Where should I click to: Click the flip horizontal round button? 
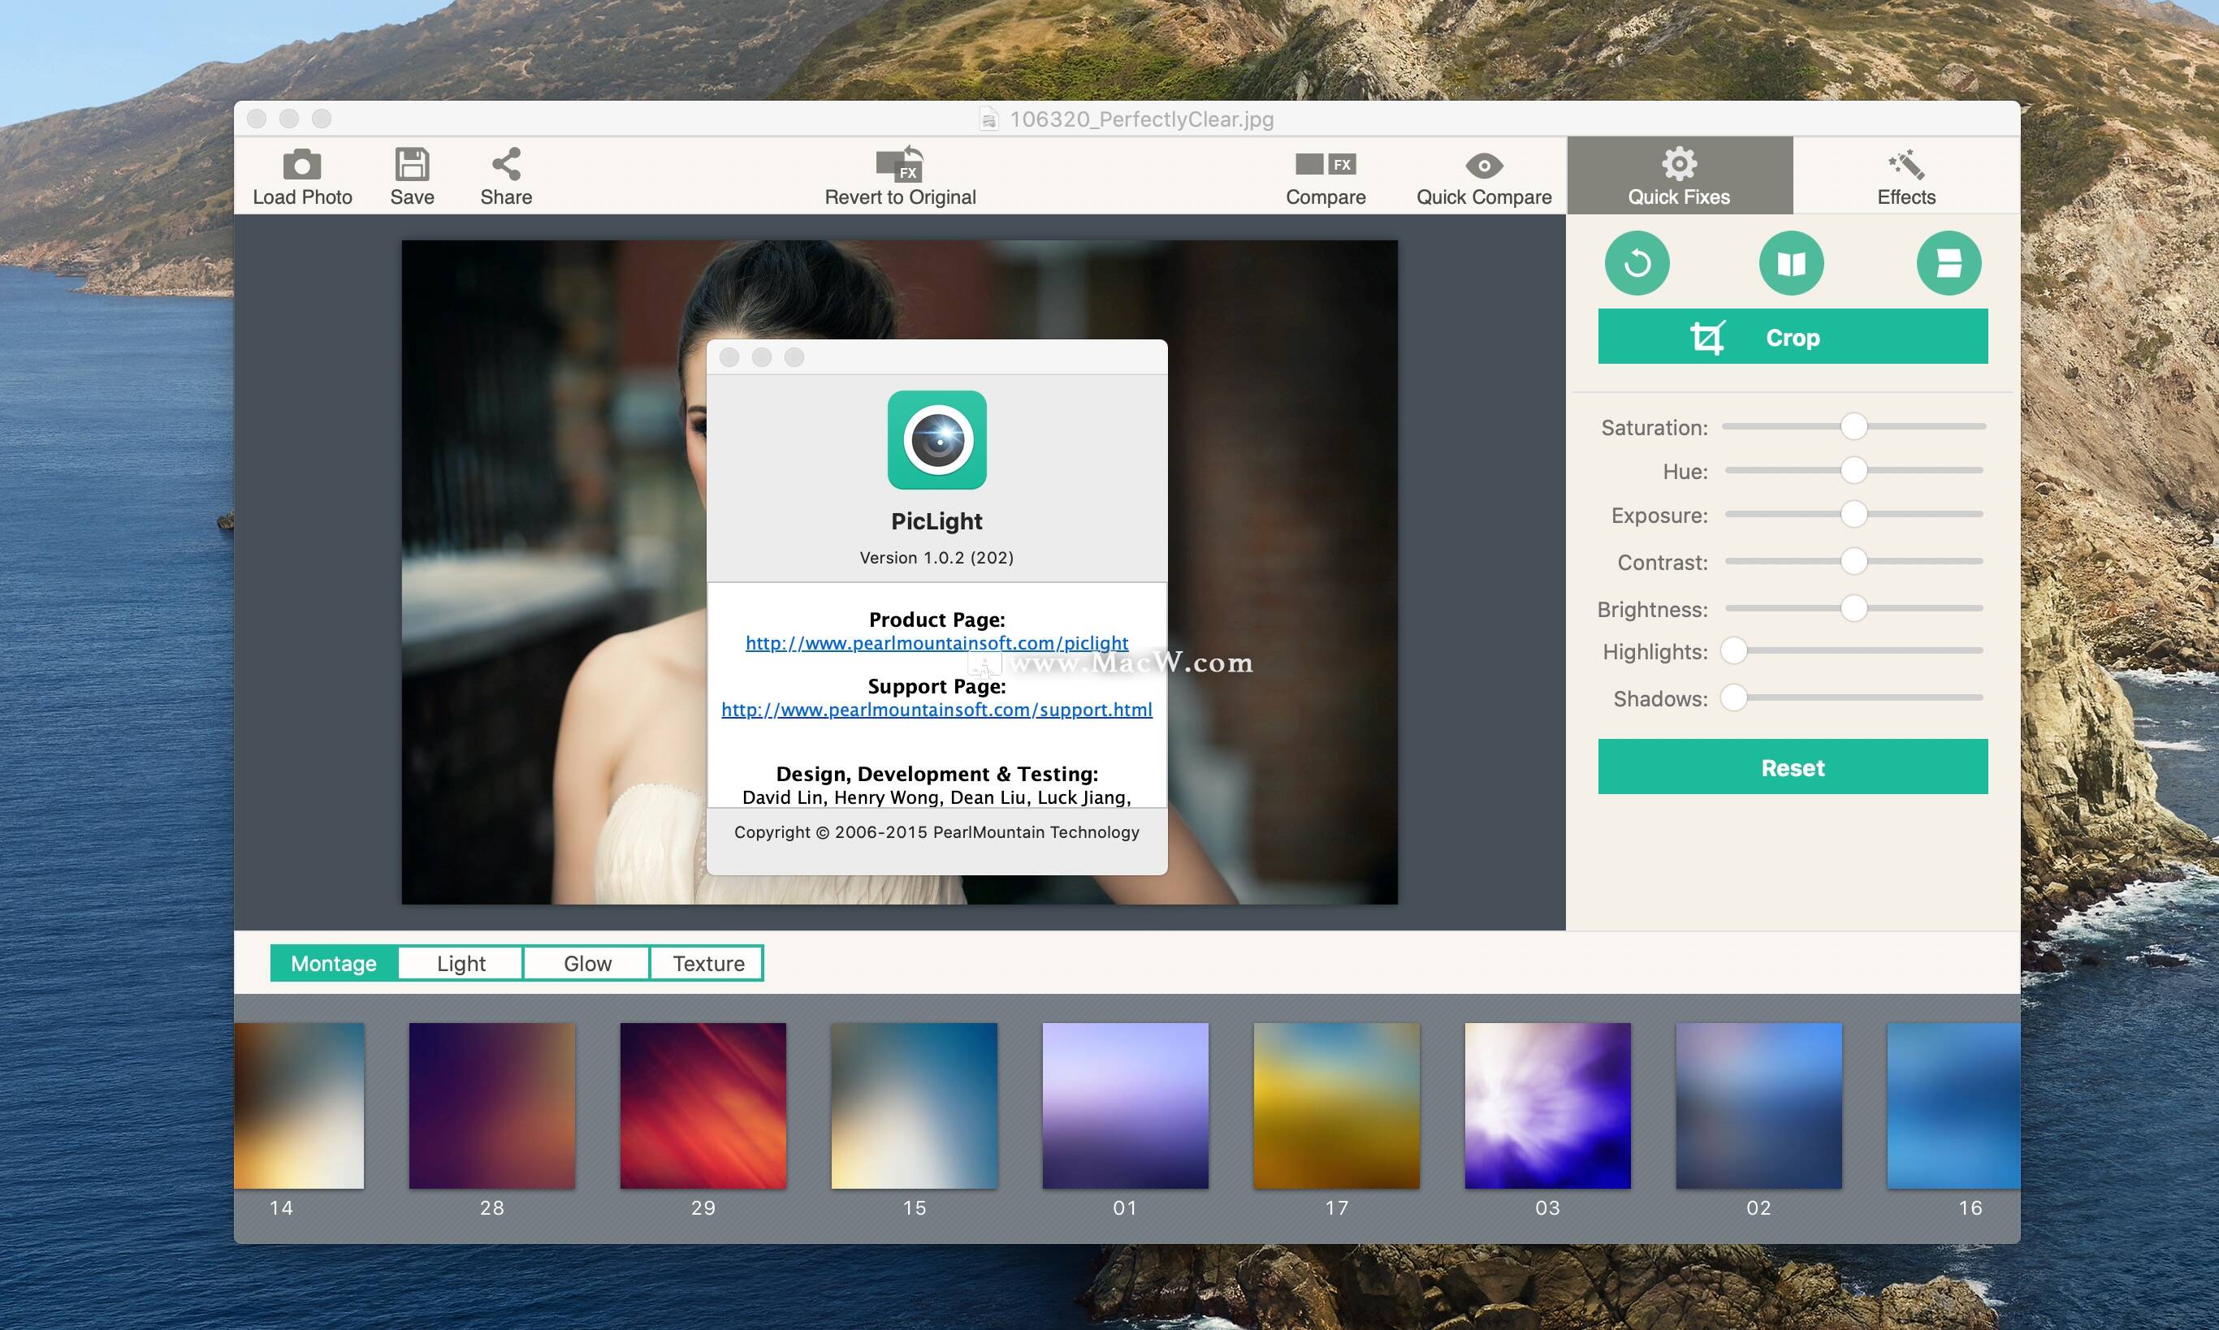click(1791, 262)
